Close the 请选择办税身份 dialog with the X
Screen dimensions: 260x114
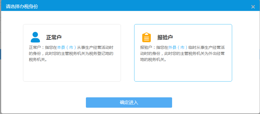[x=253, y=7]
